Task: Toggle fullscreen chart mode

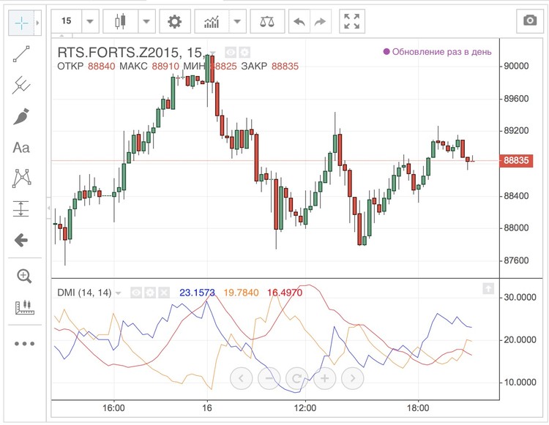Action: (352, 21)
